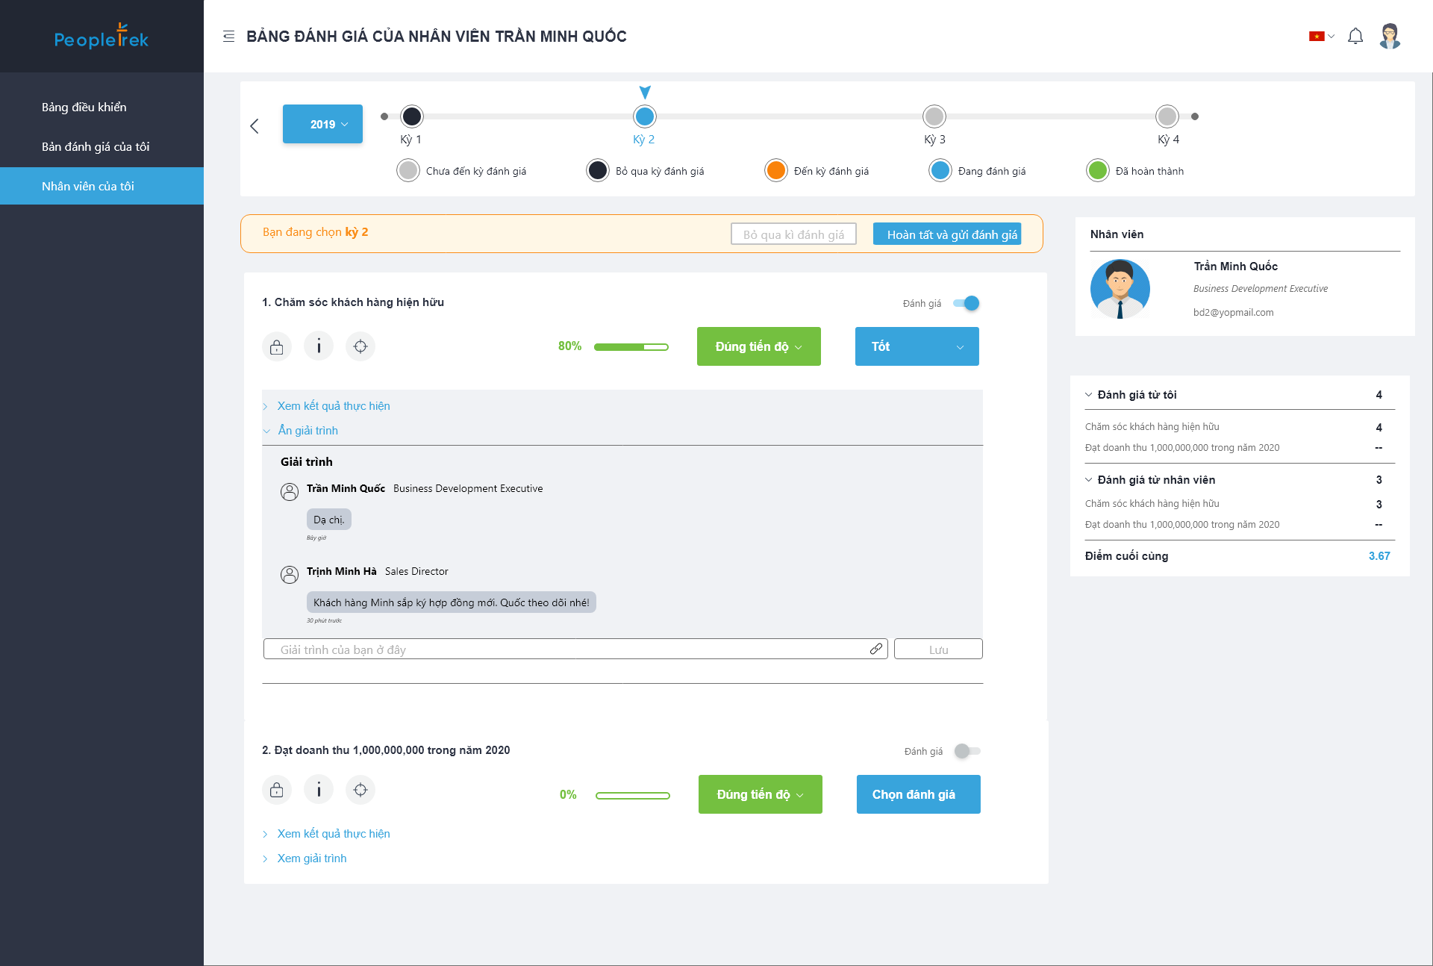
Task: Collapse Đánh giá từ tôi section
Action: click(x=1089, y=395)
